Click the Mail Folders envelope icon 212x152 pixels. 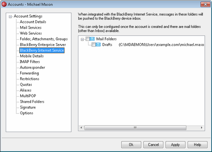[x=92, y=39]
